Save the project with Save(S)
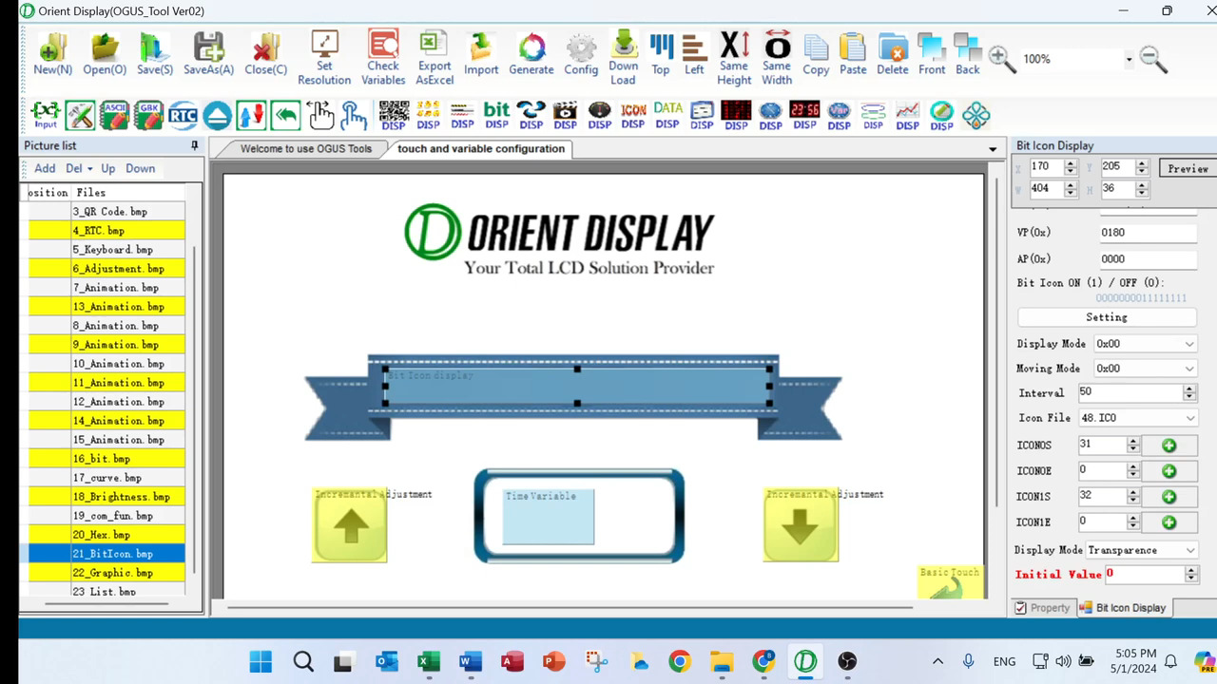 155,54
